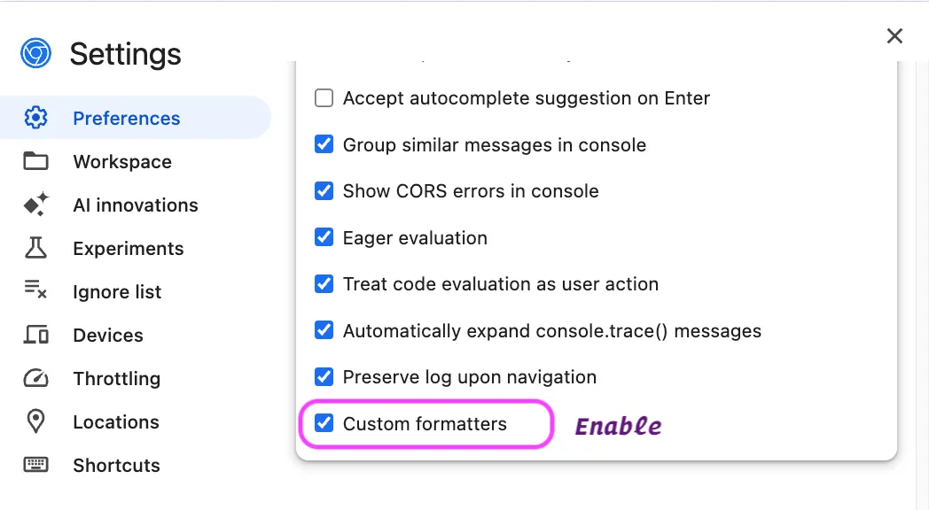Select the folder icon for Workspace

pyautogui.click(x=35, y=161)
